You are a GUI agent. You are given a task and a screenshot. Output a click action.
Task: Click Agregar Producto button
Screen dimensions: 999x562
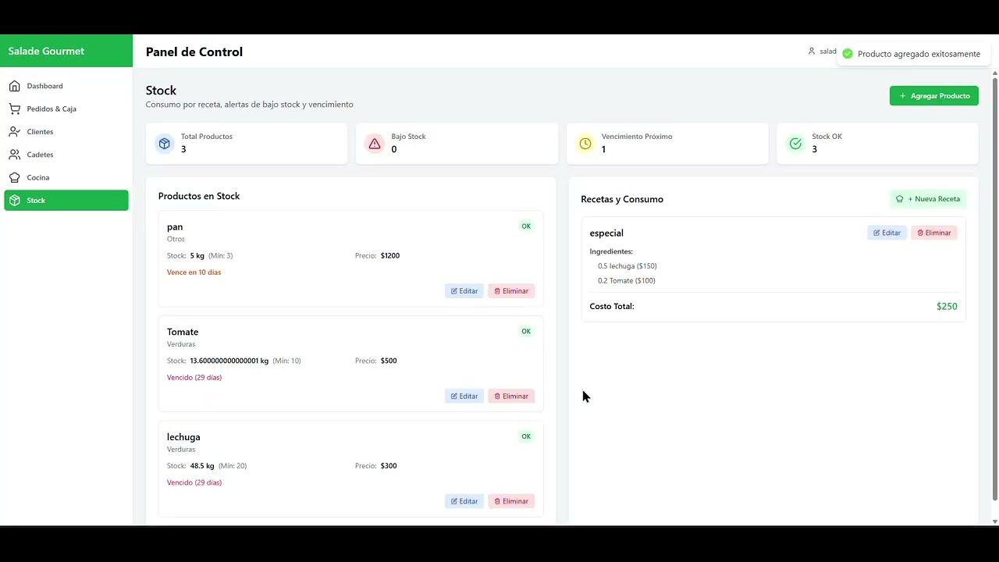tap(934, 96)
